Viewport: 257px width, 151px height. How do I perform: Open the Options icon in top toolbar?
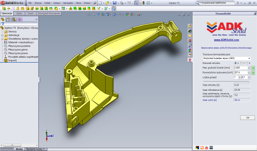[x=148, y=3]
